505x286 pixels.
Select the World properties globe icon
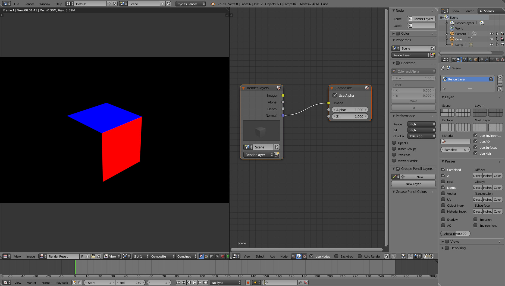470,60
